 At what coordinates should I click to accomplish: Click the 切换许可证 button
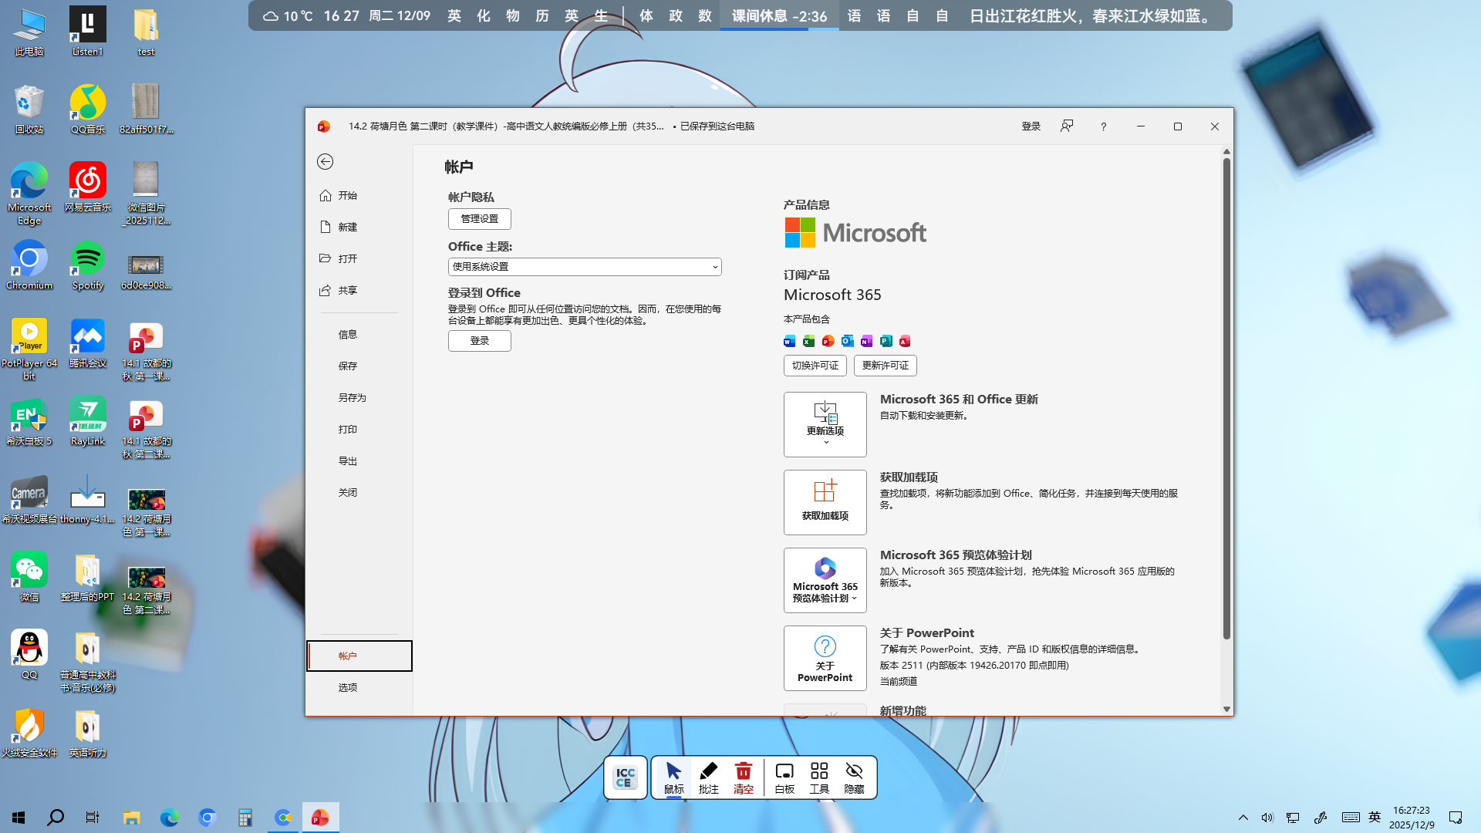pos(815,366)
